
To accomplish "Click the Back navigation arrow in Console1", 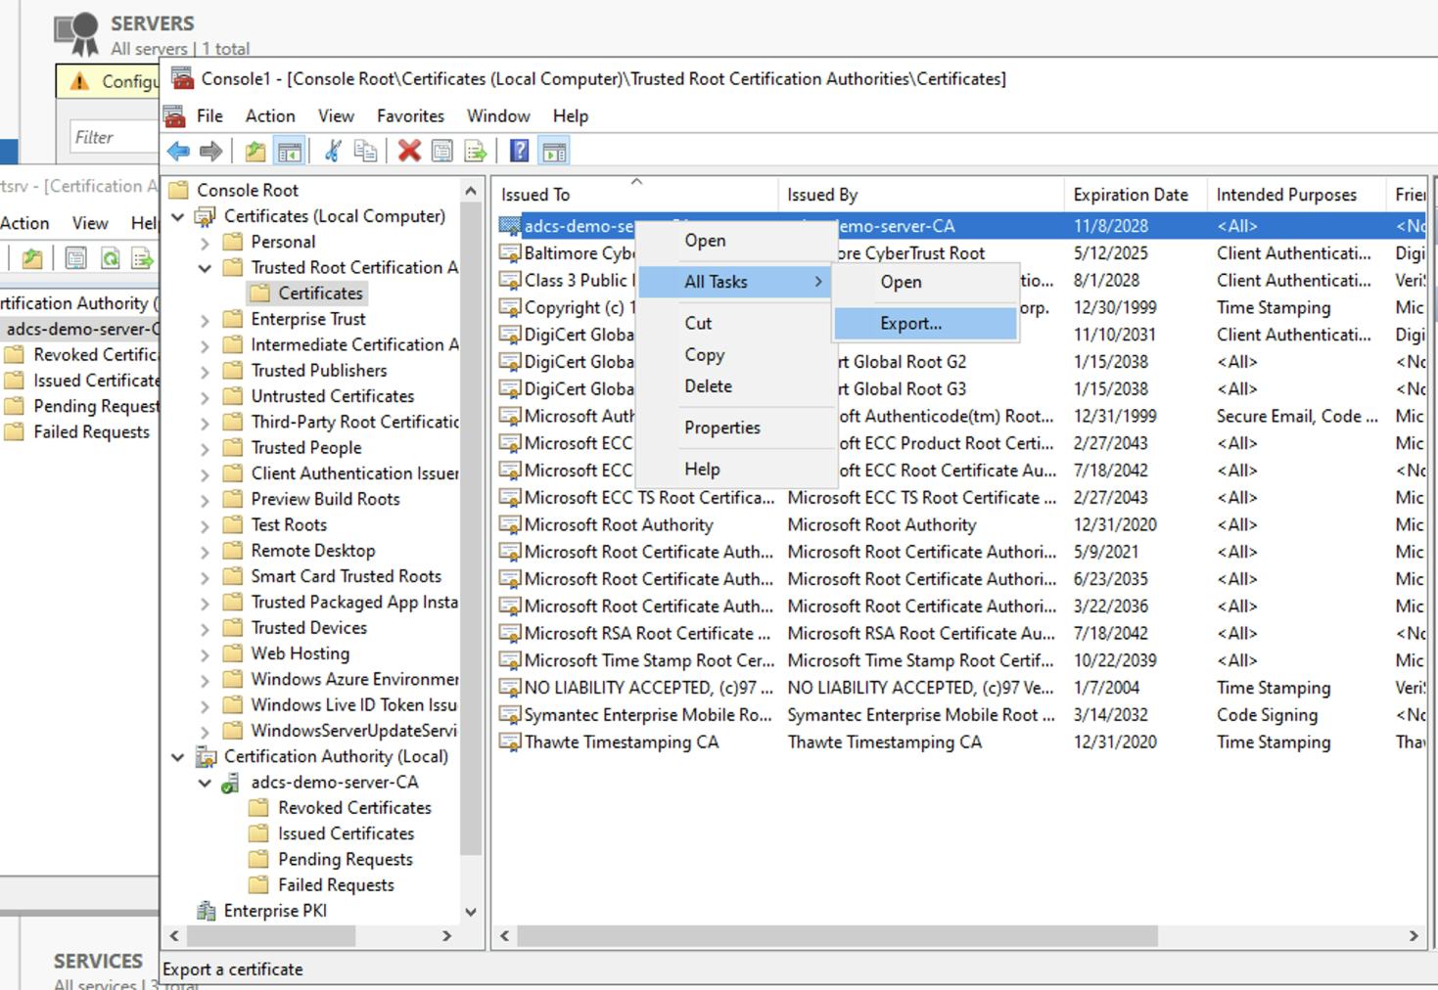I will point(177,151).
